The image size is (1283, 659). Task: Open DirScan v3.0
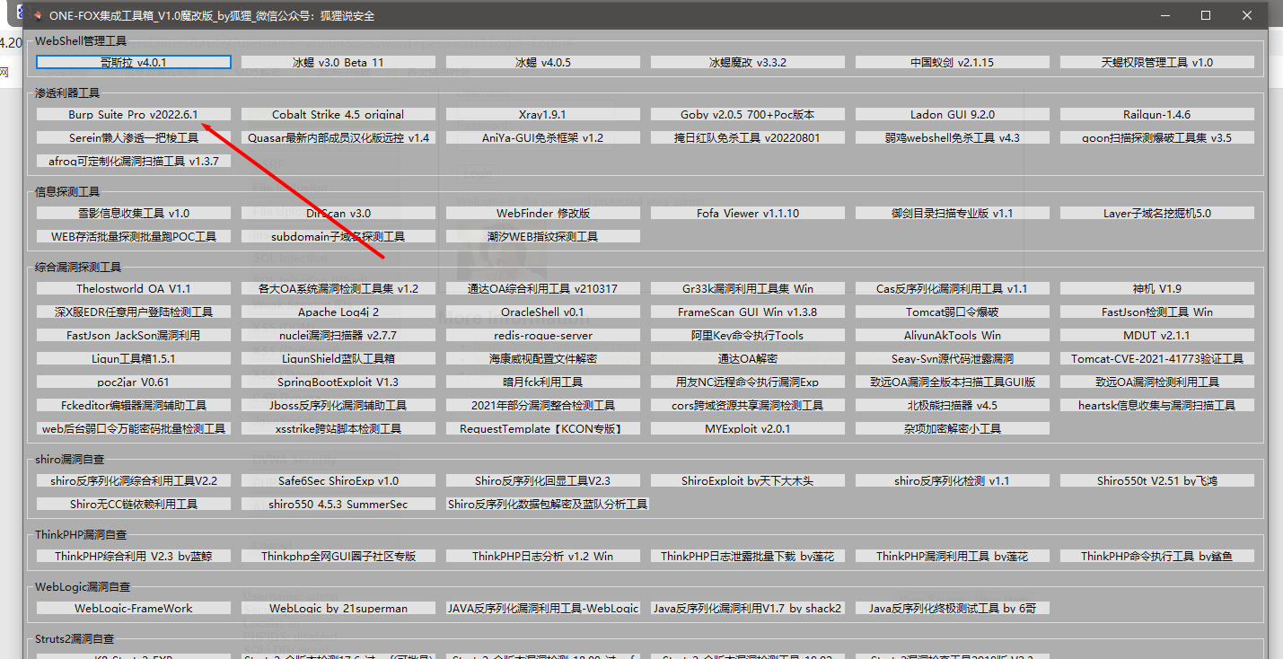tap(338, 214)
